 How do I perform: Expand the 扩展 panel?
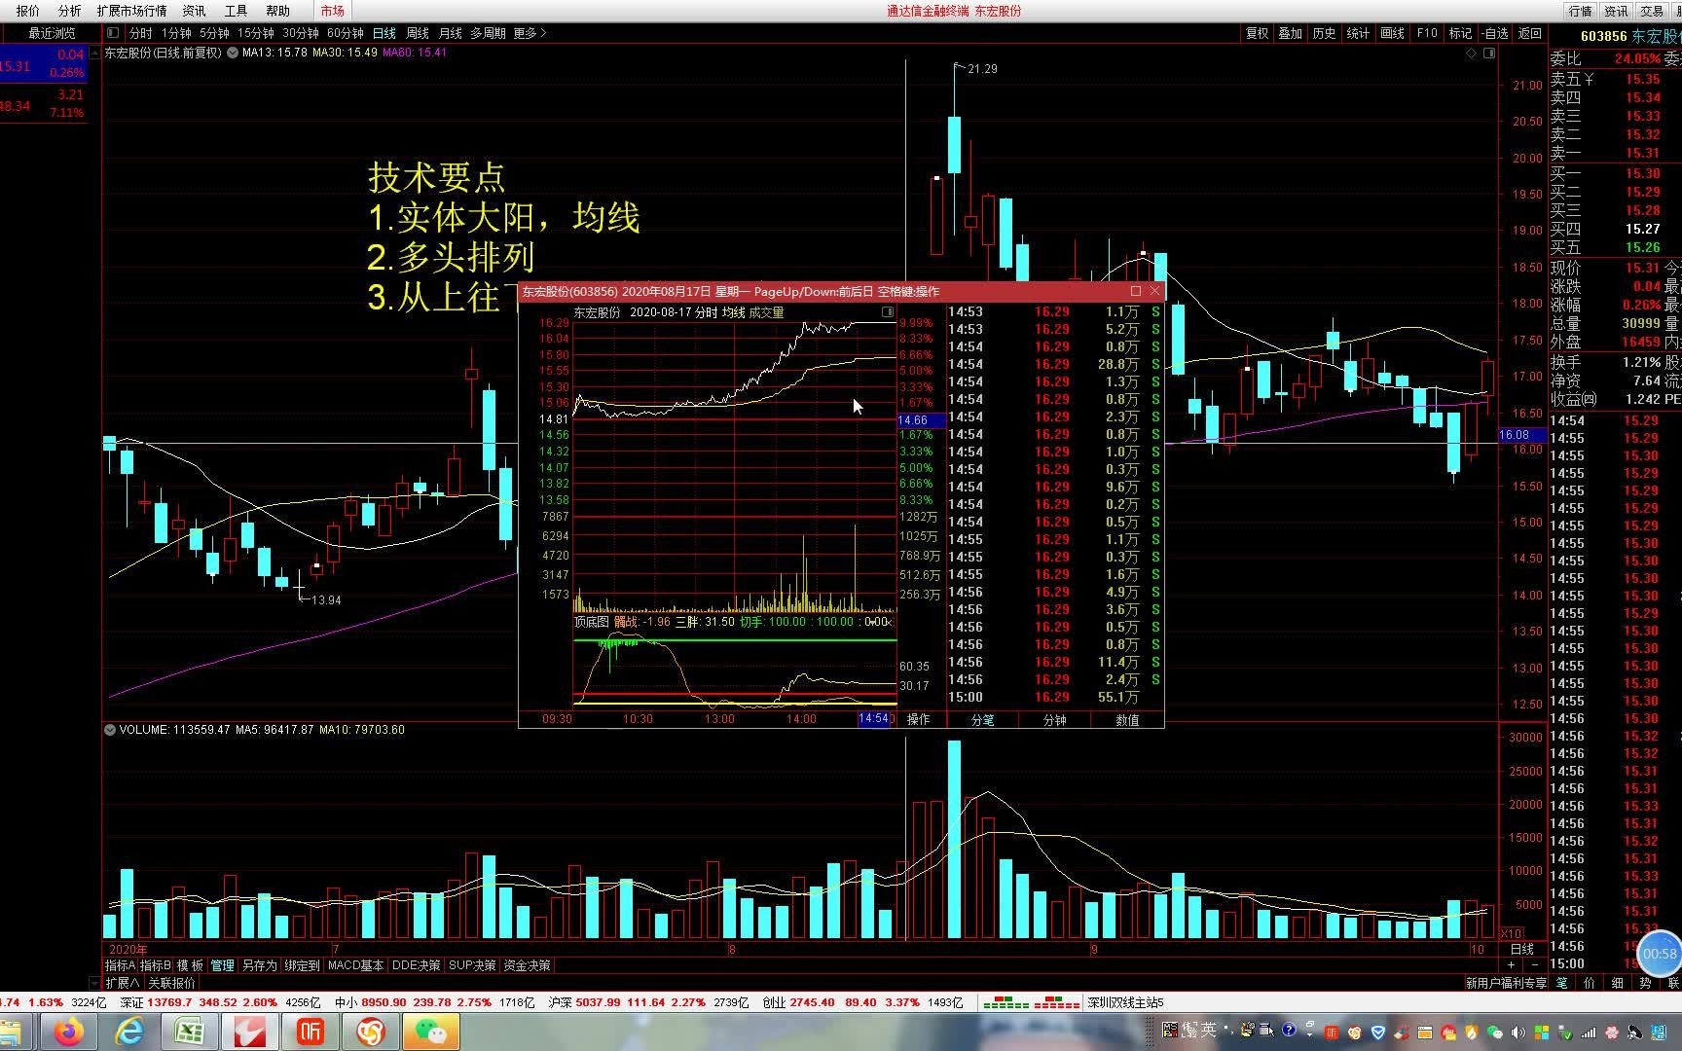(x=123, y=983)
